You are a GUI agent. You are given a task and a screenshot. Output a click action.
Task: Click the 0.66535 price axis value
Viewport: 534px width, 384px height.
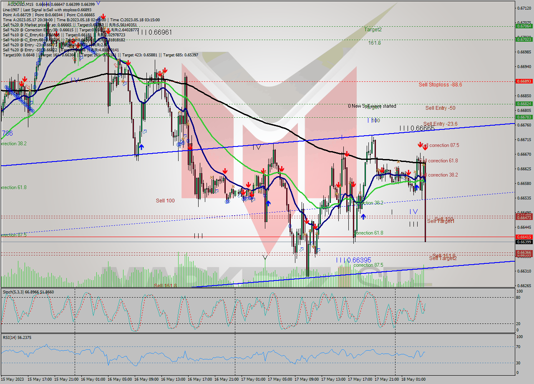[524, 198]
